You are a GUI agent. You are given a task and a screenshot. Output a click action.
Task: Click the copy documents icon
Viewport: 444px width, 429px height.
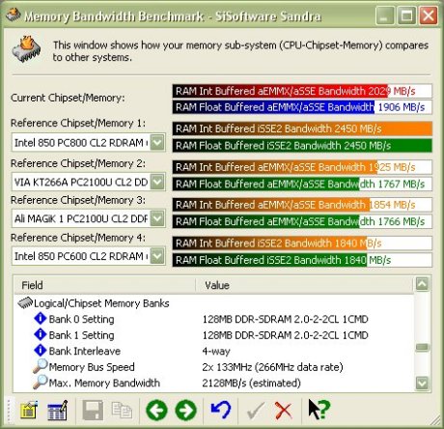click(122, 410)
